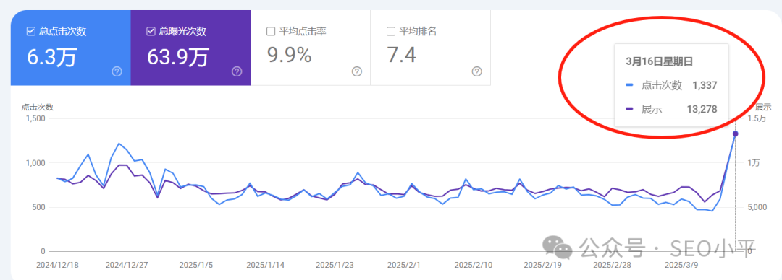Enable the 平均排名 checkbox
Viewport: 782px width, 280px height.
coord(391,32)
